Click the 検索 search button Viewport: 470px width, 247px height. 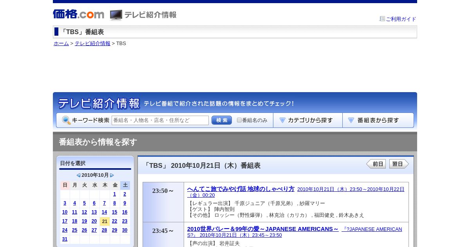(222, 120)
